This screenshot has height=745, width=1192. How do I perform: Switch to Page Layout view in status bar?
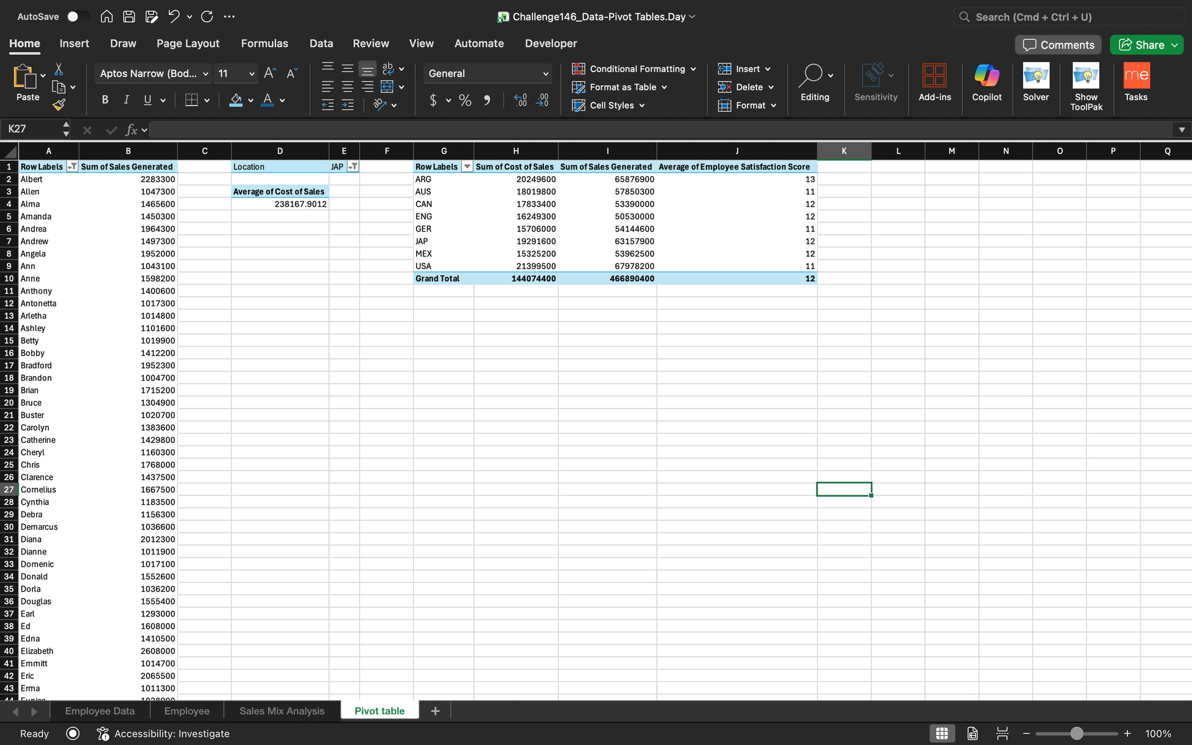[x=972, y=734]
